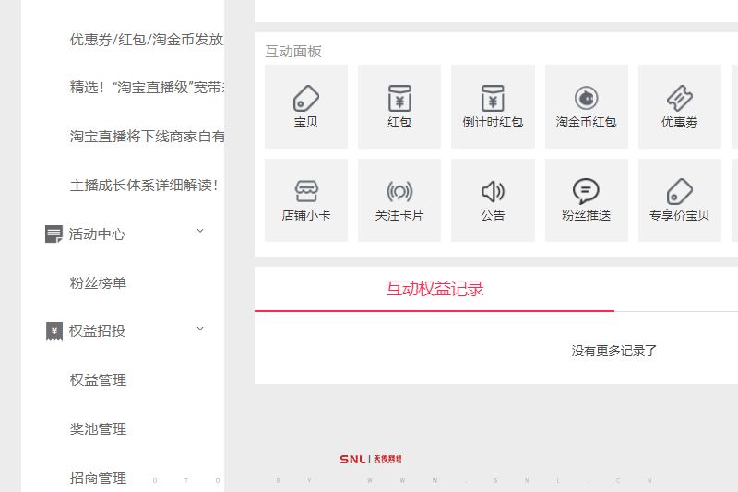
Task: Open 奖池管理 sidebar item
Action: pos(98,429)
